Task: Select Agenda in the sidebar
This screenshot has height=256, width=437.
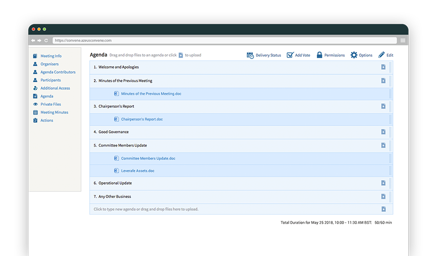Action: (x=47, y=96)
